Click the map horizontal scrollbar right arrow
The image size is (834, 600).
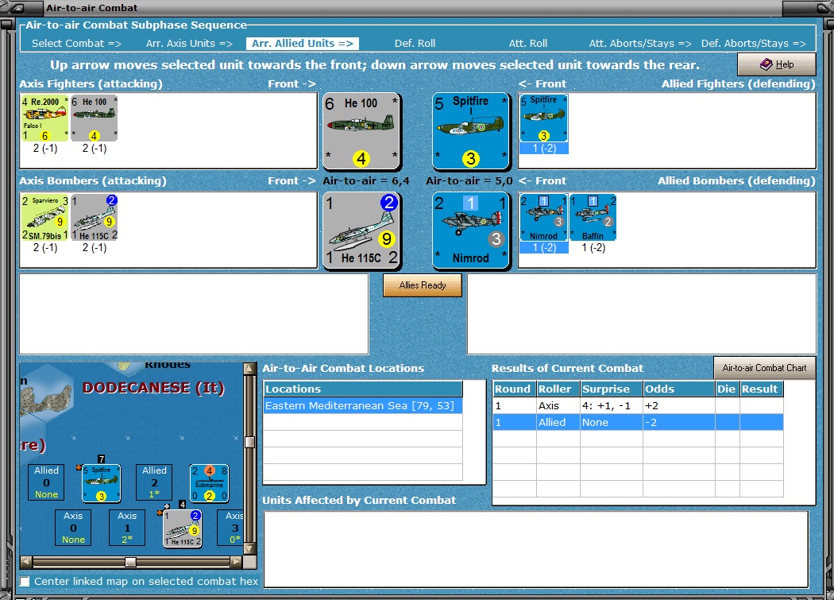pyautogui.click(x=237, y=562)
